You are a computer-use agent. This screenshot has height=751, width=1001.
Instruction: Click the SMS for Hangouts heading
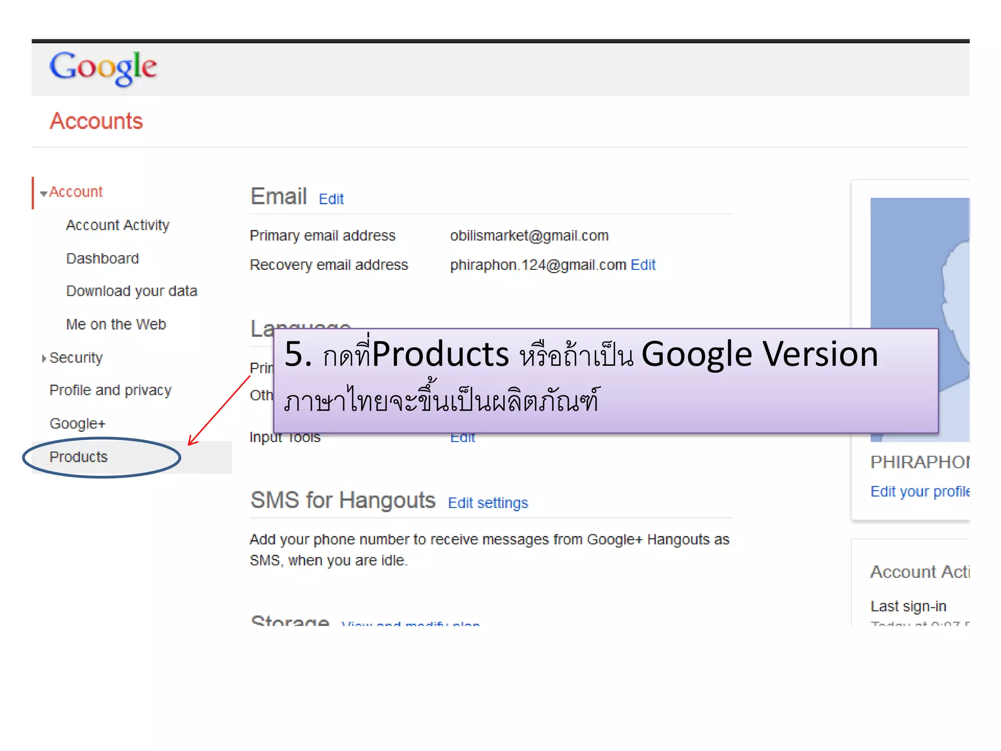pos(343,500)
